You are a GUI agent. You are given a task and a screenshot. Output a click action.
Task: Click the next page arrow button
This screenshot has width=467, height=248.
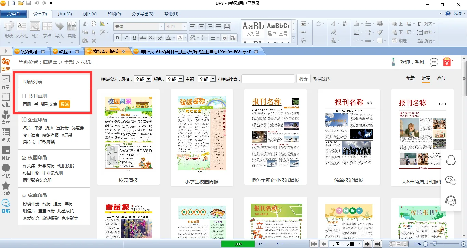tap(368, 244)
